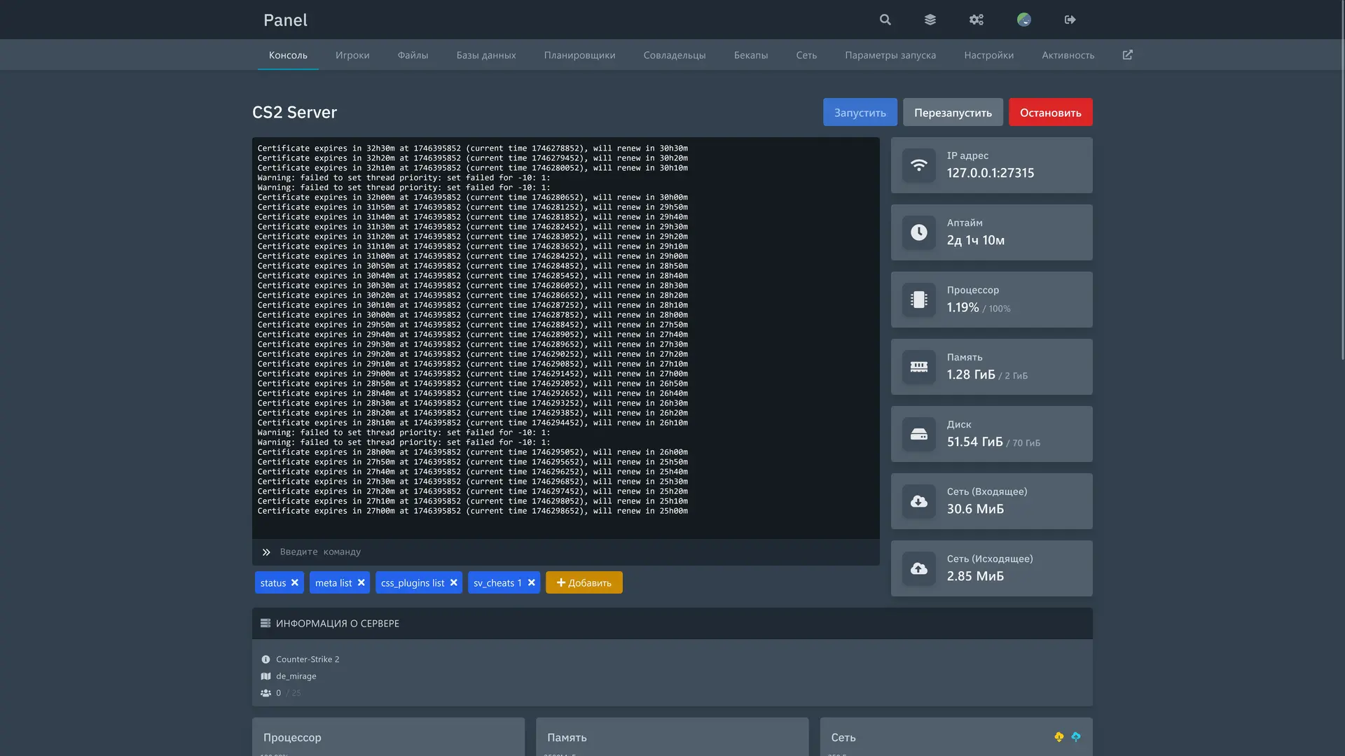This screenshot has height=756, width=1345.
Task: Click the info icon beside Counter-Strike 2
Action: click(265, 659)
